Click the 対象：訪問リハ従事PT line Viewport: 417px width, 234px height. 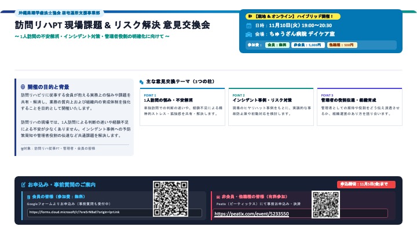[58, 148]
